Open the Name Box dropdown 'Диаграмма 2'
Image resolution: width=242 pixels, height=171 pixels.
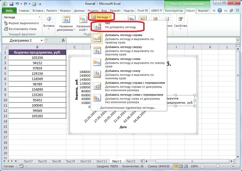pyautogui.click(x=42, y=41)
